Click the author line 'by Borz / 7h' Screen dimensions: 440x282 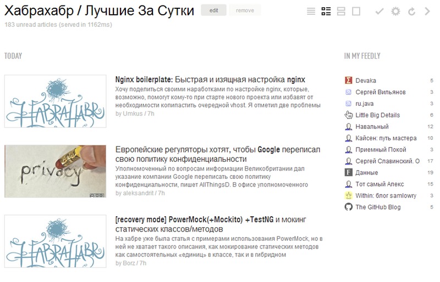click(131, 263)
